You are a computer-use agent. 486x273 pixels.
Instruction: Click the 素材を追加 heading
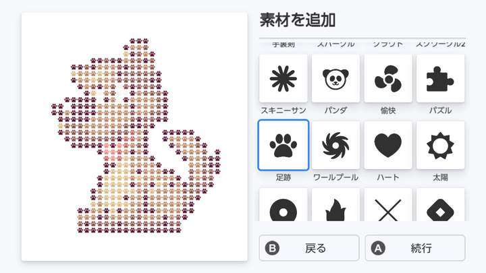[x=298, y=20]
